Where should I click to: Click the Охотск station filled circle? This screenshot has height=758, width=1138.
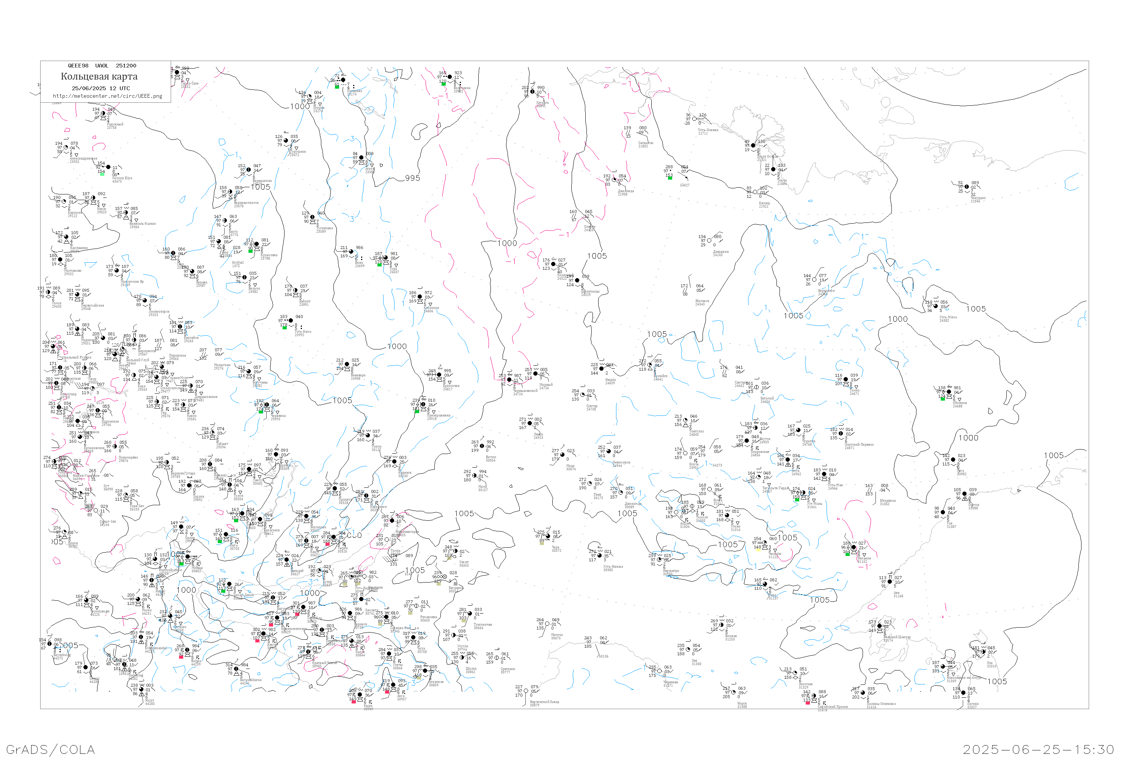[964, 494]
